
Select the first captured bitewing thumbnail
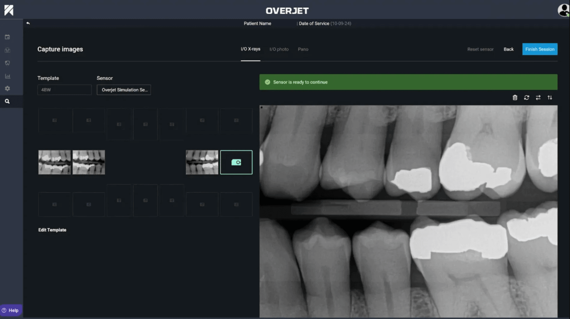coord(54,162)
